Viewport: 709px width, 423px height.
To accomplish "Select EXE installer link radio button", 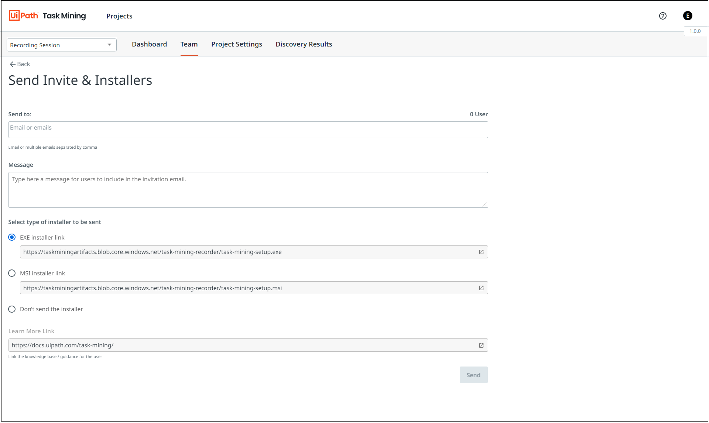I will tap(12, 237).
